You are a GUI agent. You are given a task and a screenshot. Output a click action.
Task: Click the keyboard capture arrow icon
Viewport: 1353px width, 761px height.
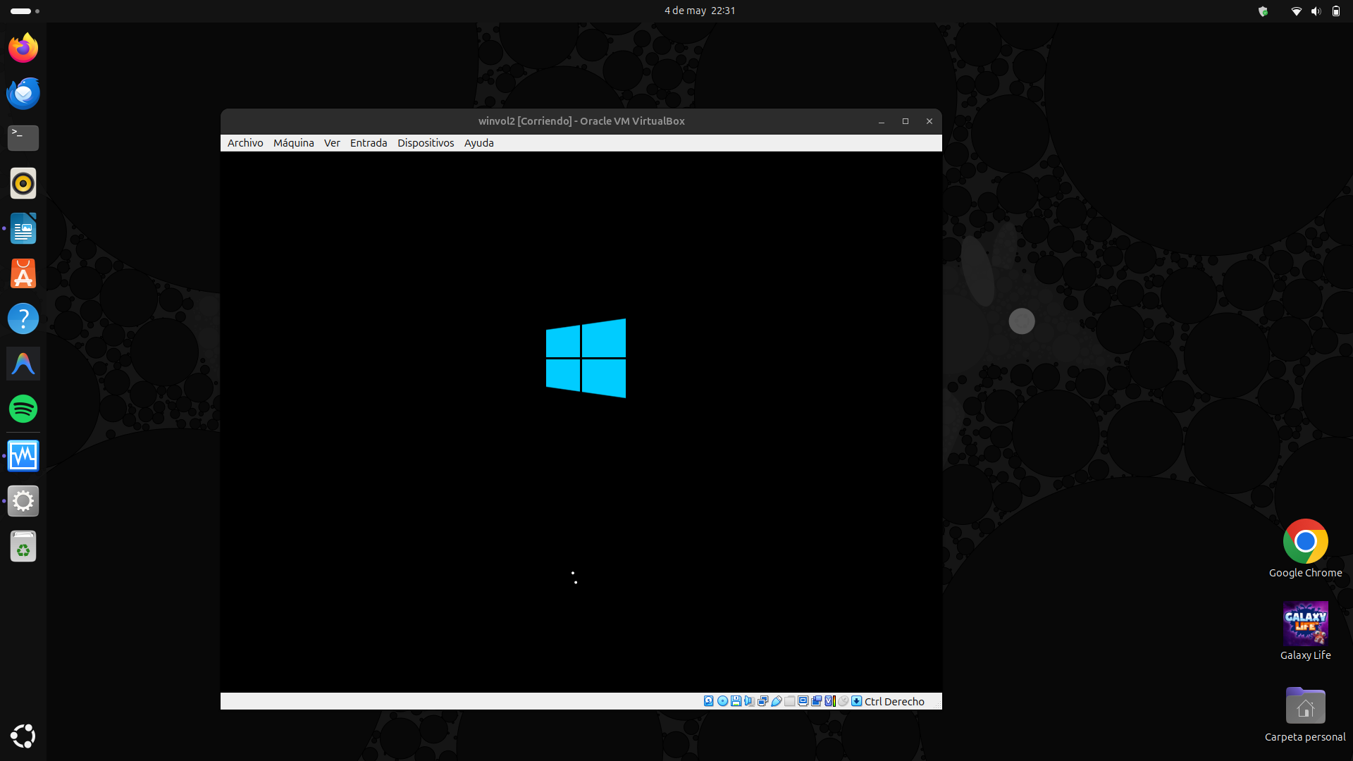pyautogui.click(x=856, y=701)
